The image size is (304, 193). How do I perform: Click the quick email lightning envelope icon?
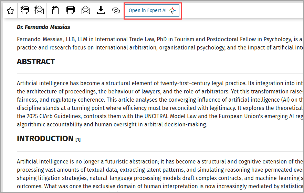click(39, 10)
